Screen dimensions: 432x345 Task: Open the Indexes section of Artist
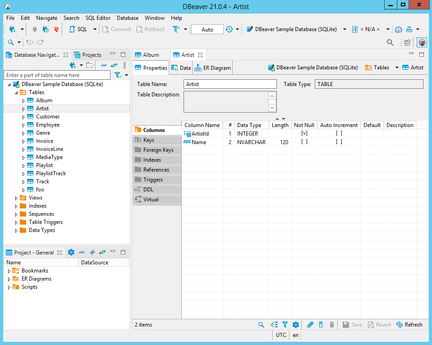(x=157, y=160)
